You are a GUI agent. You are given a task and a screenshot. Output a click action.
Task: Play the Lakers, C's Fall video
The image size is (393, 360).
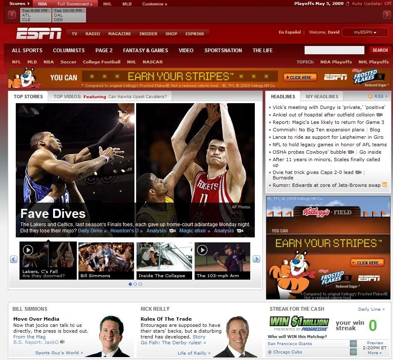[28, 250]
